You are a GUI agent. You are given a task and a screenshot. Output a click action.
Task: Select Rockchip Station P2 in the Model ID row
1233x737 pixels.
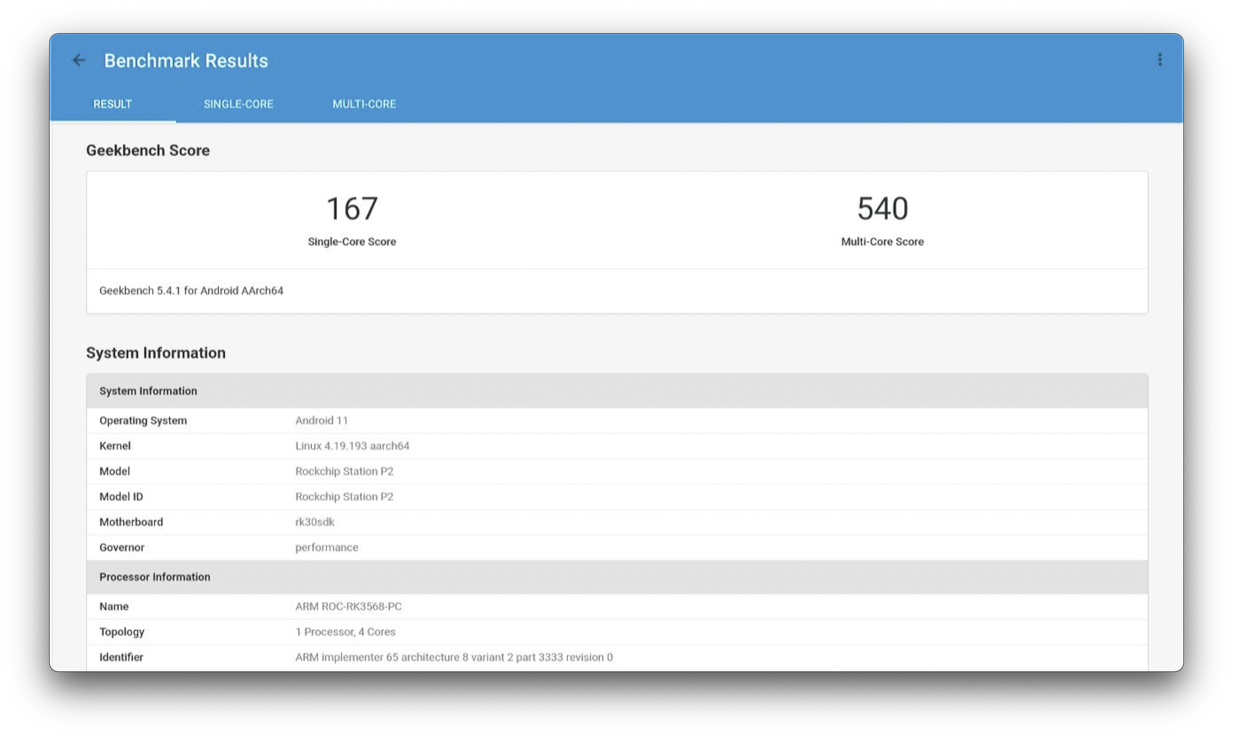344,496
